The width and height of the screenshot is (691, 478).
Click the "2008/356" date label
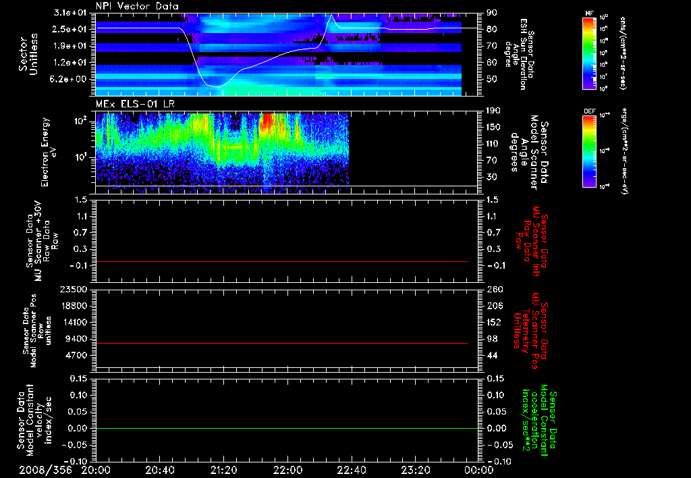pos(45,470)
